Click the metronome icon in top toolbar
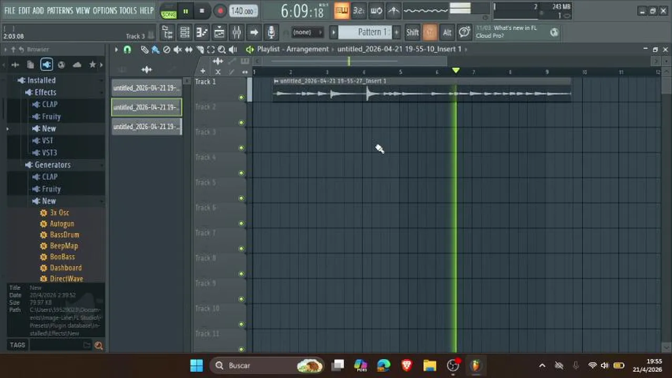 pos(393,10)
